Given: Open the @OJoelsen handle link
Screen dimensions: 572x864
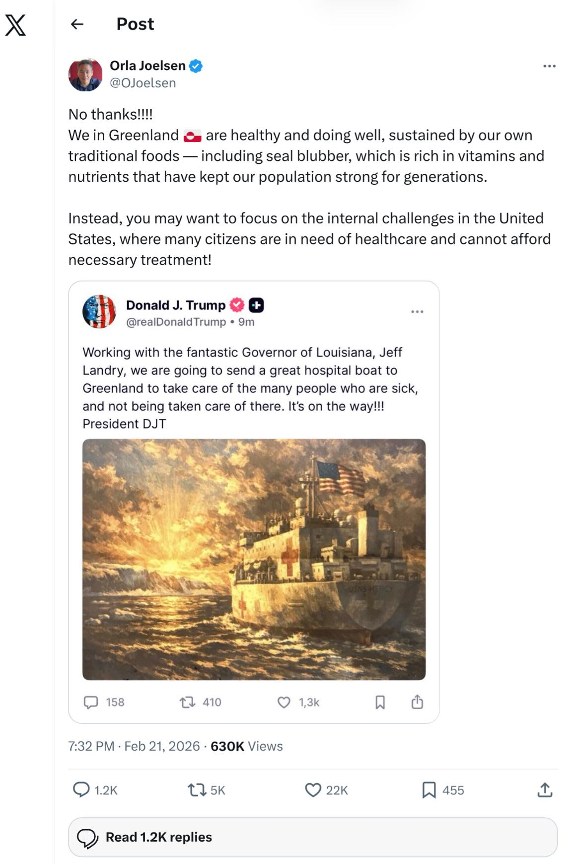Looking at the screenshot, I should (x=143, y=83).
